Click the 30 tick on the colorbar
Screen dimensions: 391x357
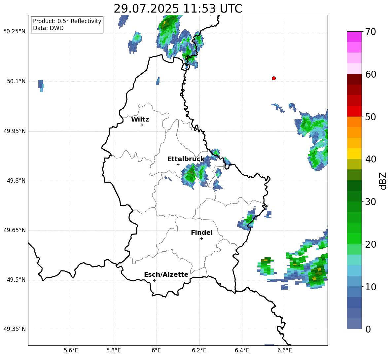click(x=370, y=202)
